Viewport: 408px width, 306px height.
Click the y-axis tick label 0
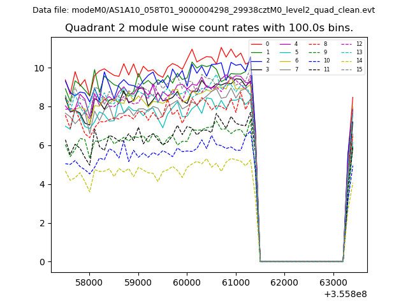coord(41,262)
